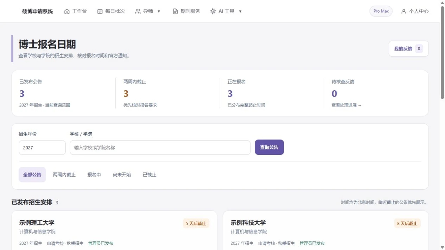
Task: Select the 尚未开始 filter tab
Action: tap(122, 175)
